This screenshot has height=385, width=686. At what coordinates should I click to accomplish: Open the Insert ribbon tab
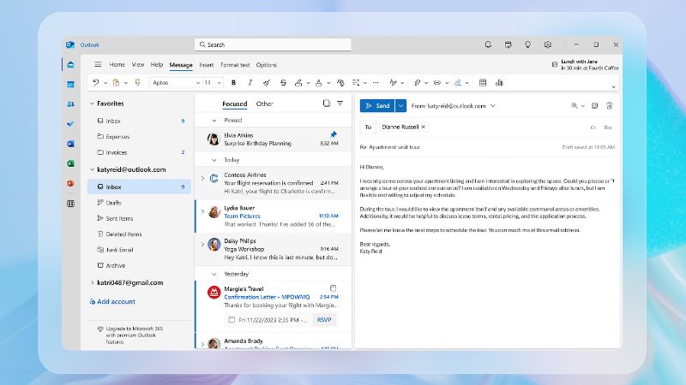point(206,65)
